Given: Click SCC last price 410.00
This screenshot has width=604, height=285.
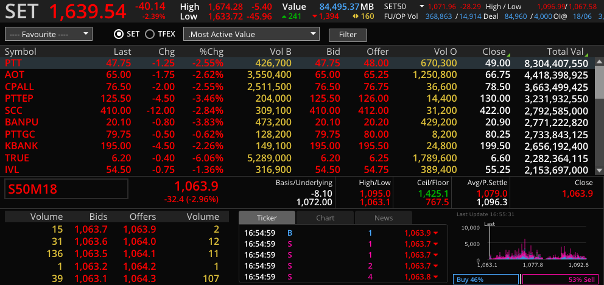Looking at the screenshot, I should point(116,111).
